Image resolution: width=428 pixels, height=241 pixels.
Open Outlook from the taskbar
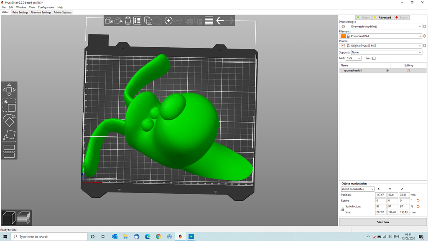115,237
